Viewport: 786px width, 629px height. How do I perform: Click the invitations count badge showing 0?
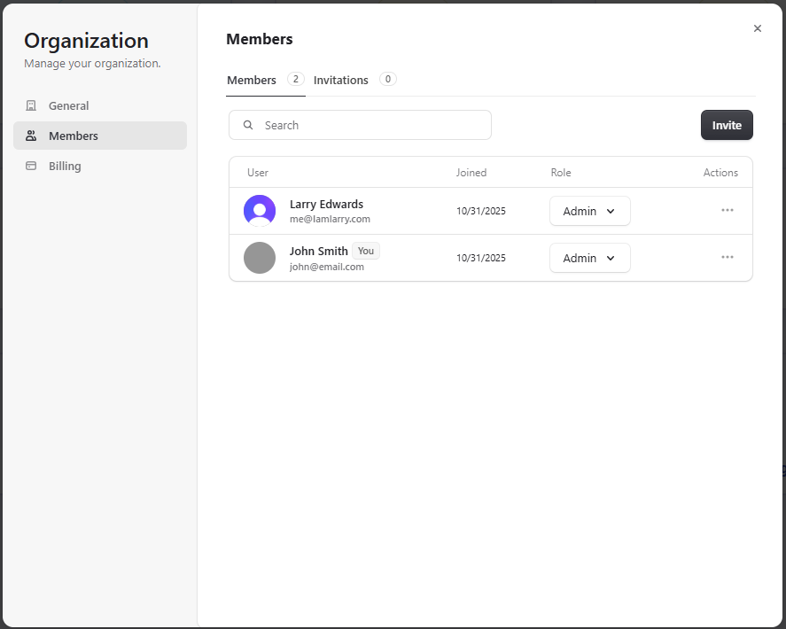tap(388, 79)
